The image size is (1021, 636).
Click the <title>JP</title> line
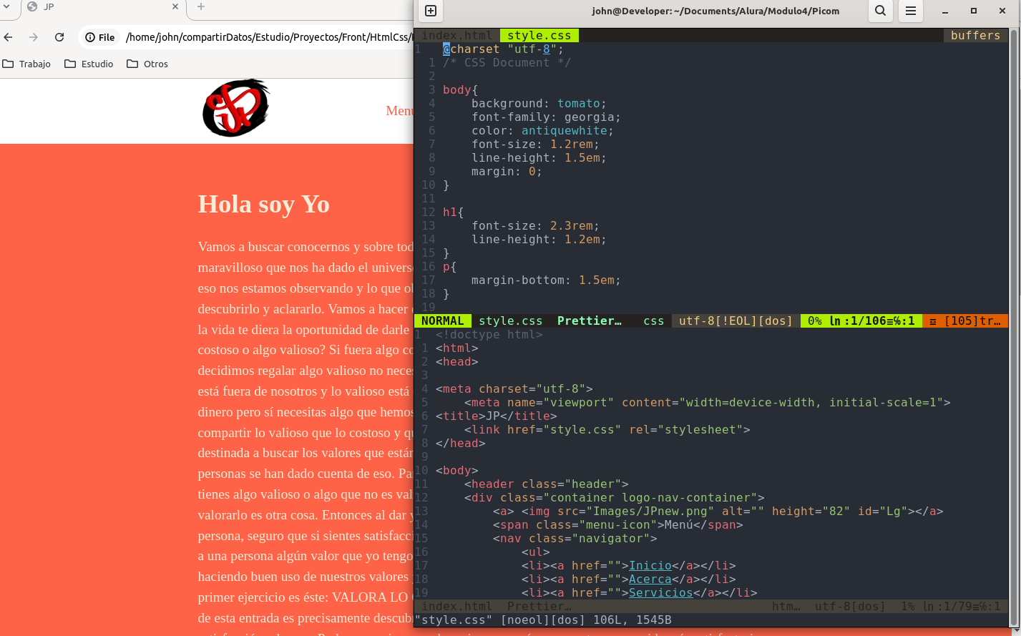pos(496,416)
